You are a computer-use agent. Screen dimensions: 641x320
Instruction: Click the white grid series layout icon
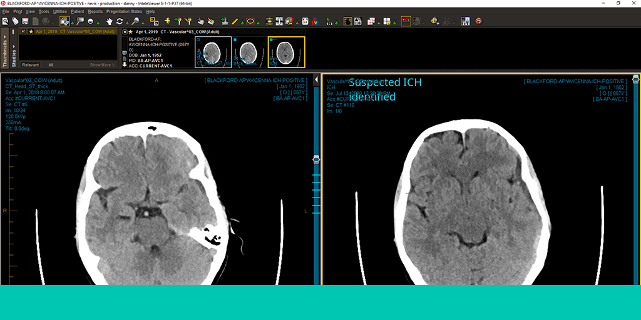coord(387,21)
